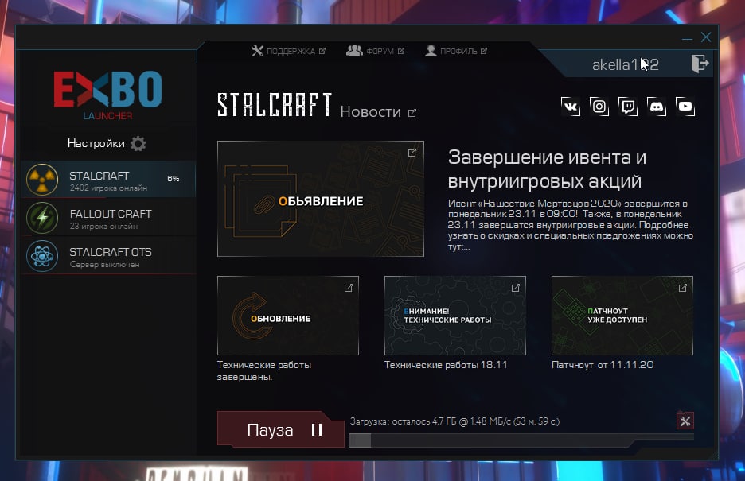The height and width of the screenshot is (481, 745).
Task: Open external link icon on Объявление card
Action: click(x=412, y=153)
